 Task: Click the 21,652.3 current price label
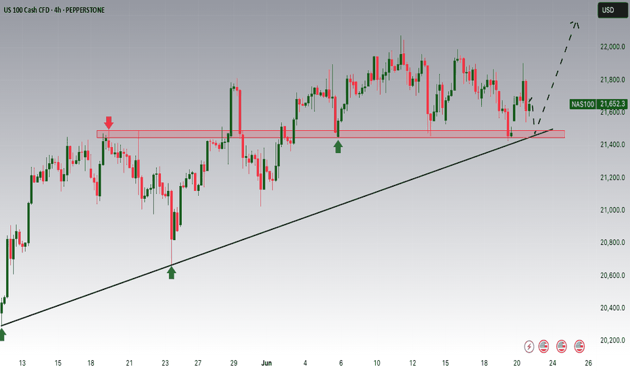(612, 105)
